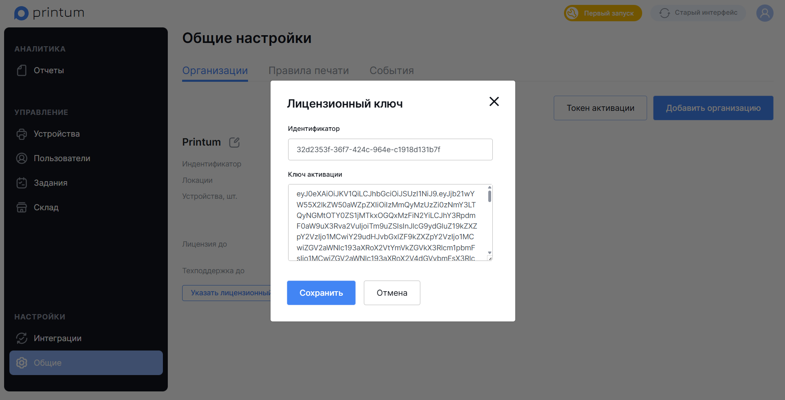The image size is (785, 400).
Task: Click the textarea scroll up arrow
Action: point(489,187)
